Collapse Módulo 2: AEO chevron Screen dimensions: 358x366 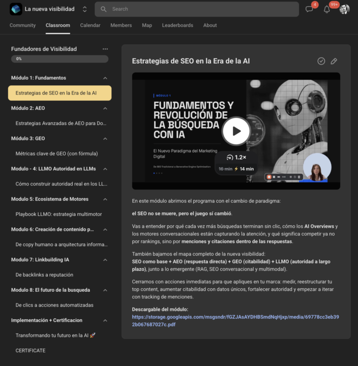tap(105, 108)
